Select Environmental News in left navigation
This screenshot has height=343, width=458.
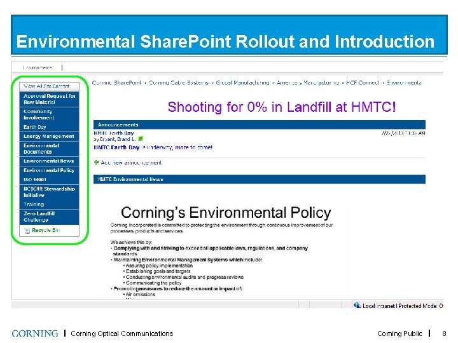coord(49,161)
